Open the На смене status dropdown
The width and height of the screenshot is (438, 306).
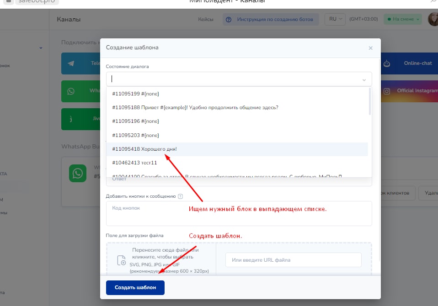click(x=402, y=19)
